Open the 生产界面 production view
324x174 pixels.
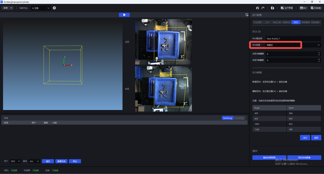[287, 8]
